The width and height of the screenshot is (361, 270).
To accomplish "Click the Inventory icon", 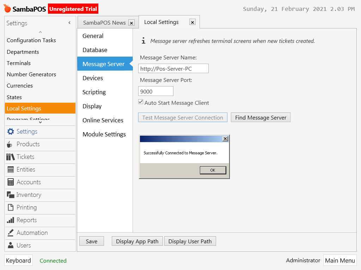I will click(11, 195).
